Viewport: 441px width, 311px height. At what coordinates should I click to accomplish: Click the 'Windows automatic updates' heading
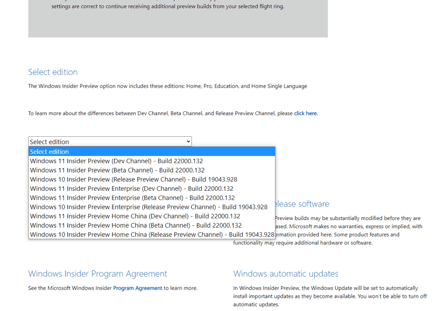286,274
